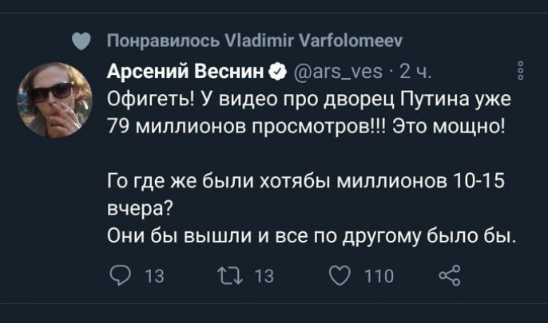
Task: Open the Арсений Веснин profile name
Action: [186, 74]
